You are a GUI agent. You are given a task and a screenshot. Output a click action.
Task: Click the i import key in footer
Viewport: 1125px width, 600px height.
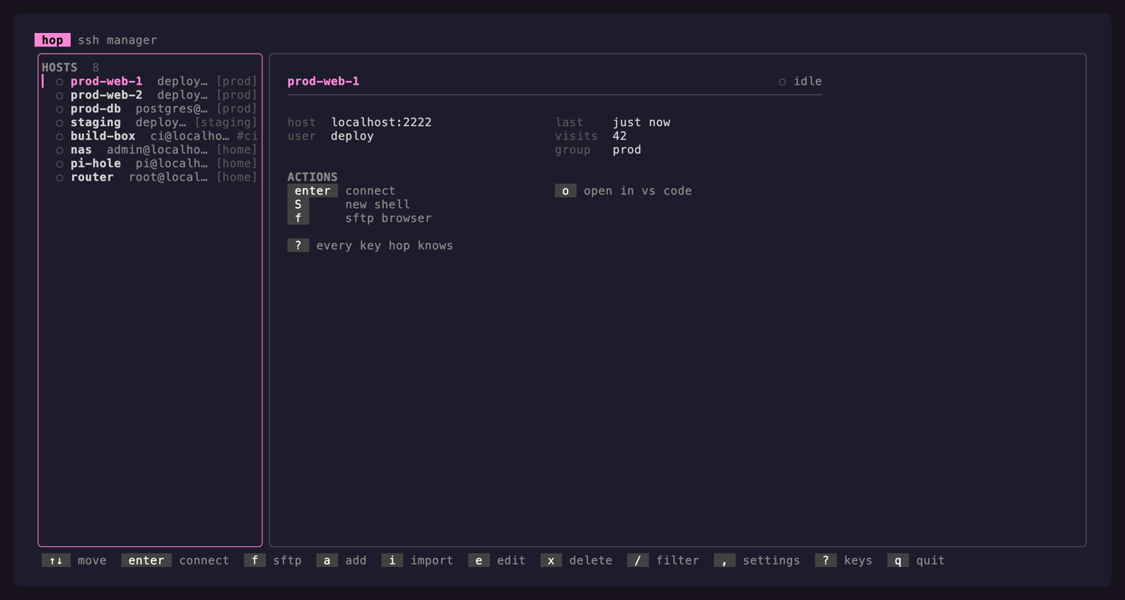392,560
